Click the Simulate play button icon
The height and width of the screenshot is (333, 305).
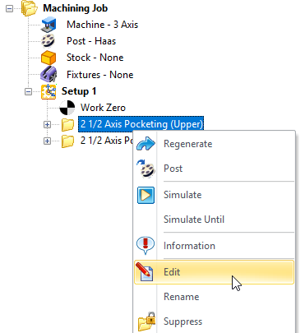(x=146, y=195)
